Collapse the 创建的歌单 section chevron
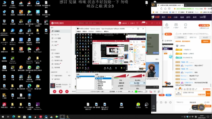This screenshot has height=119, width=212. [69, 72]
